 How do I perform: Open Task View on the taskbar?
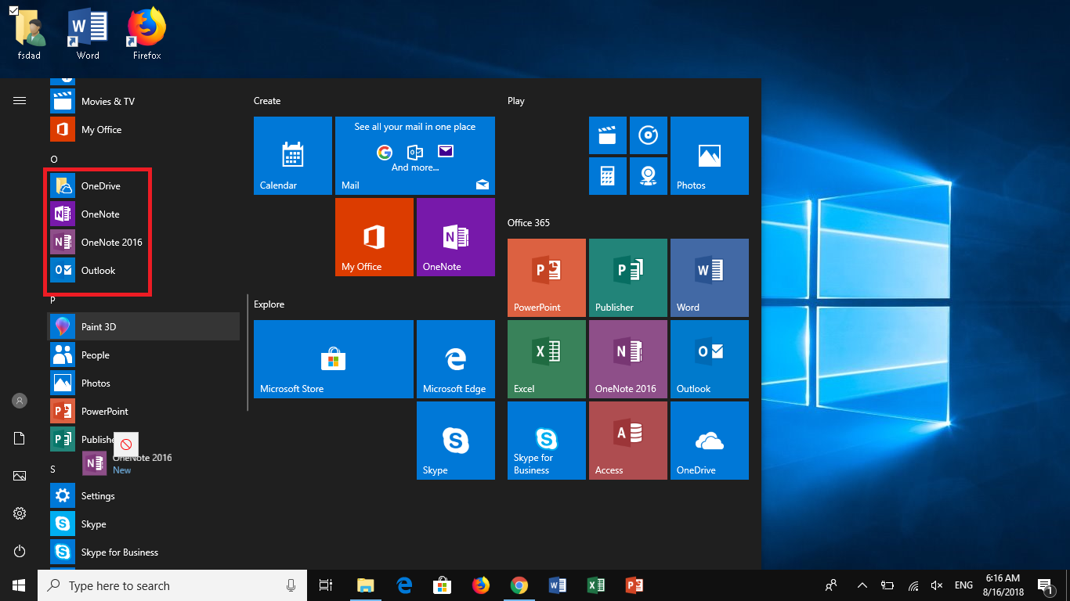326,585
